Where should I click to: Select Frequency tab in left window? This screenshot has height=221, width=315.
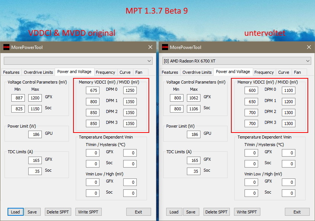tap(105, 72)
